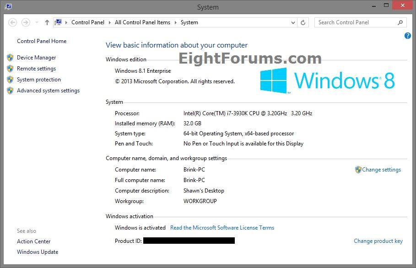This screenshot has height=268, width=416.
Task: Open Remote settings
Action: tap(36, 69)
